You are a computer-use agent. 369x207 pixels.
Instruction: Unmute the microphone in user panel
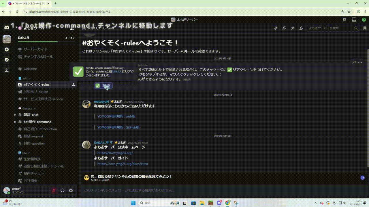tap(54, 190)
